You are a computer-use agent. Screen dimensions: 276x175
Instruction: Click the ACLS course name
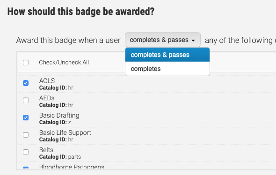[x=47, y=81]
